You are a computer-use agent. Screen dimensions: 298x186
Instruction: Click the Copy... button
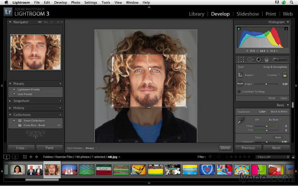(21, 148)
